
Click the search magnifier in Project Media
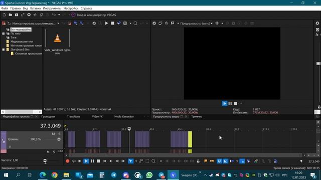tap(135, 23)
